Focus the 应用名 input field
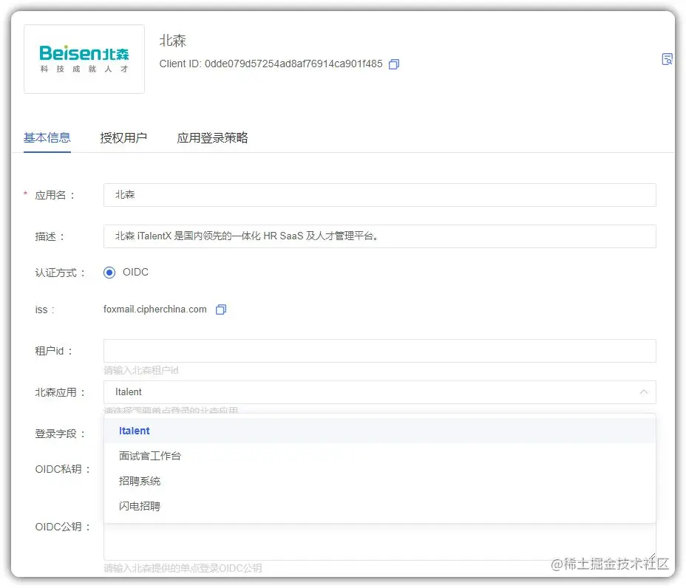The height and width of the screenshot is (588, 686). (x=379, y=195)
